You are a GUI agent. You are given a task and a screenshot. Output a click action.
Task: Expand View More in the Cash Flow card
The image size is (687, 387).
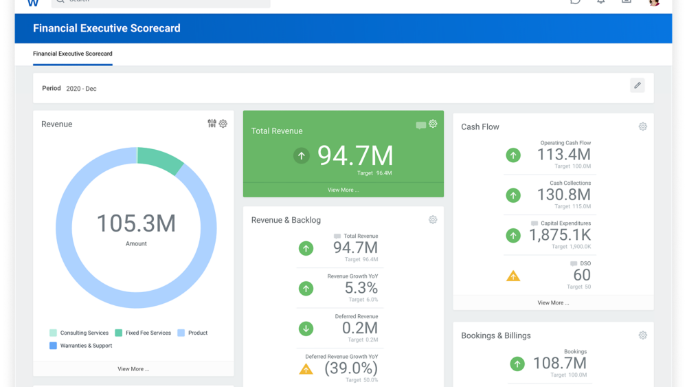[x=553, y=302]
